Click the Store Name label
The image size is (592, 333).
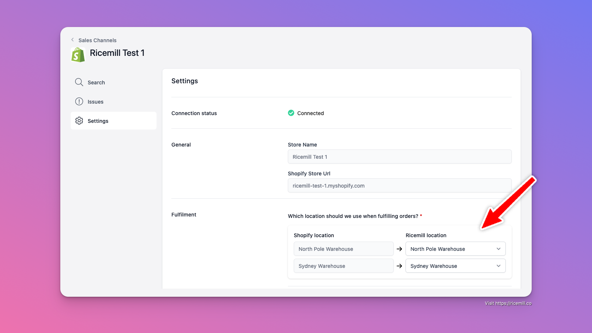[302, 145]
